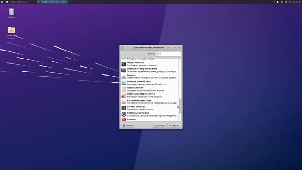Click the Раскладки клавиатуры icon

pos(124,102)
